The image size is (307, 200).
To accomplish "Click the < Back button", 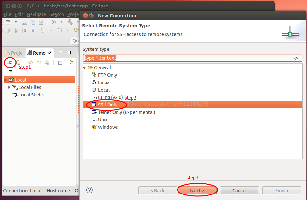I will click(x=157, y=190).
